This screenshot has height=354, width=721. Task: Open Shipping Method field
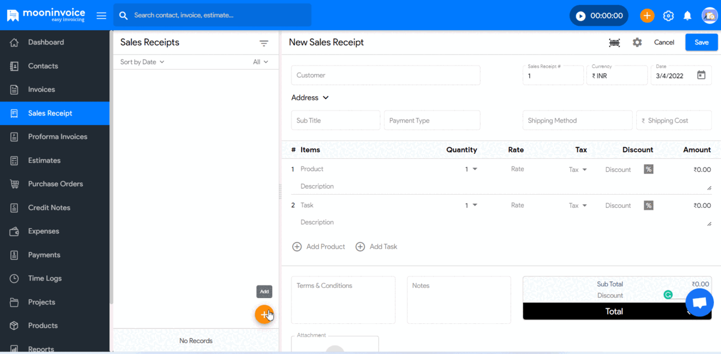(x=577, y=120)
